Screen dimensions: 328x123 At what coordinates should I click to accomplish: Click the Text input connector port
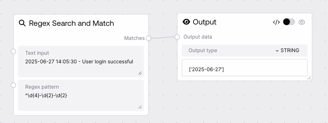[x=14, y=51]
